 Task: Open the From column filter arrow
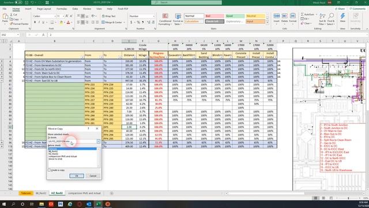pos(101,57)
